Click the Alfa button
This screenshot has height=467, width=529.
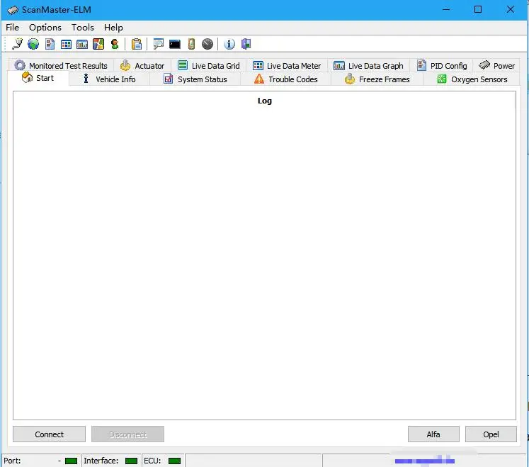click(x=433, y=434)
